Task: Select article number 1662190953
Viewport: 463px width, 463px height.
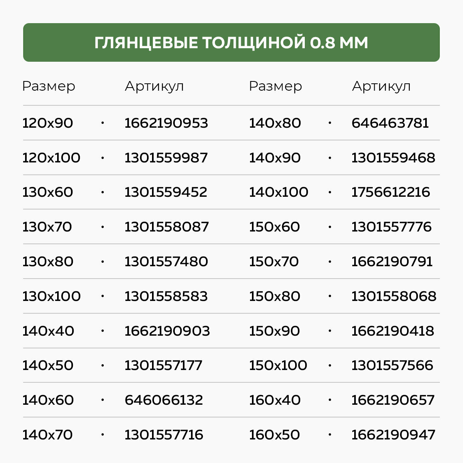Action: point(166,123)
